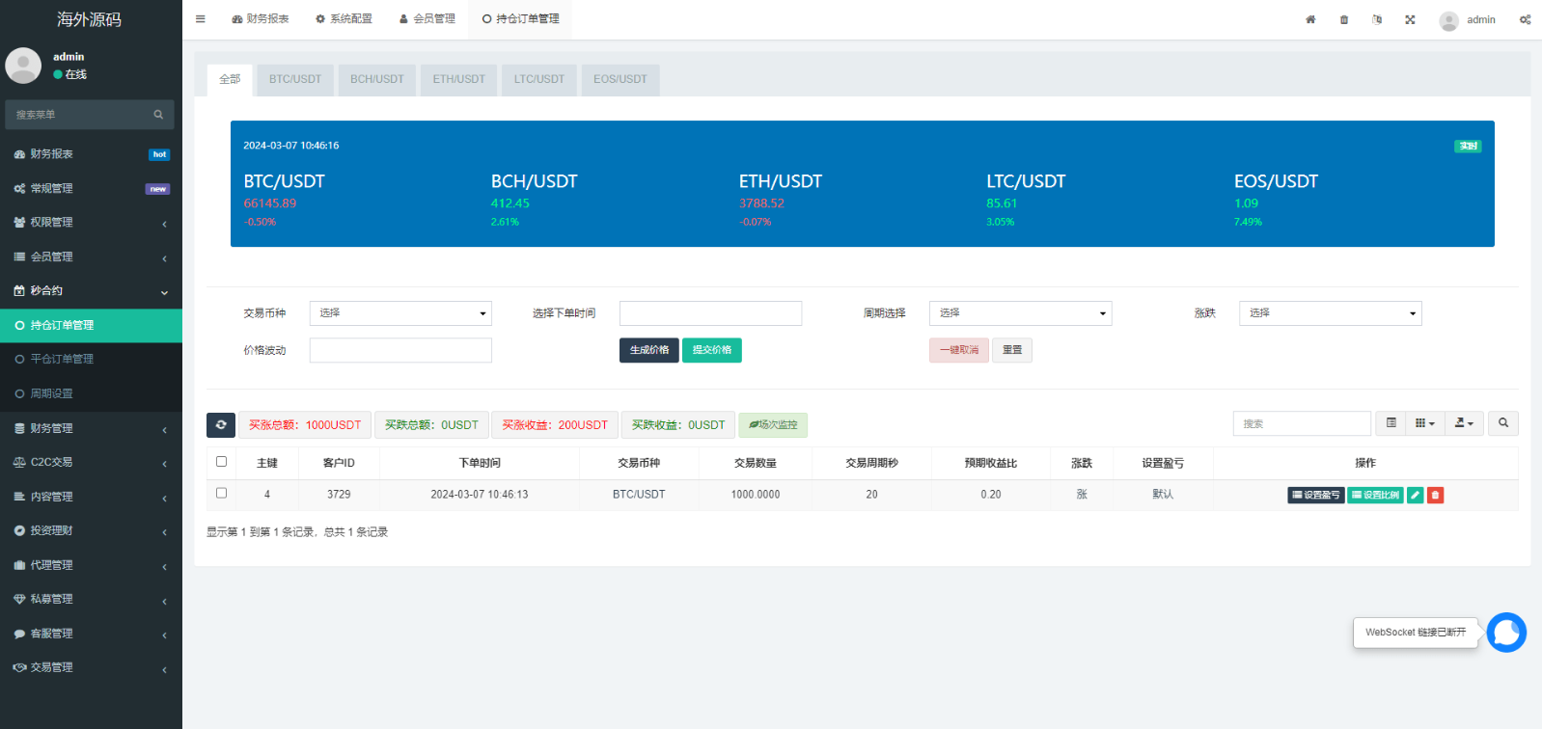Open the columns grid dropdown in table toolbar
Screen dimensions: 1542x729
click(x=1424, y=423)
